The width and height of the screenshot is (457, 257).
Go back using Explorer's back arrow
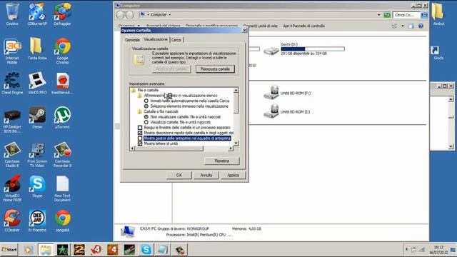(x=120, y=14)
